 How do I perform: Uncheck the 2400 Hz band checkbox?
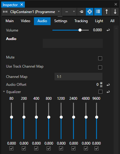pos(73,149)
